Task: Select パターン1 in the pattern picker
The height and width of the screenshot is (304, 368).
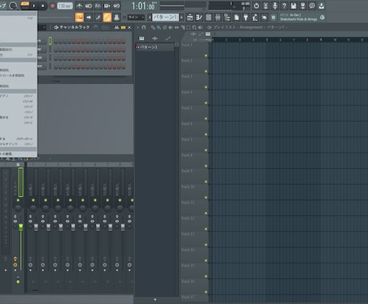Action: [x=155, y=47]
